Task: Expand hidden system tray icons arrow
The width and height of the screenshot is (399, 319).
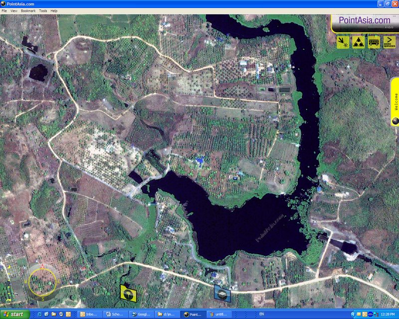Action: click(353, 315)
